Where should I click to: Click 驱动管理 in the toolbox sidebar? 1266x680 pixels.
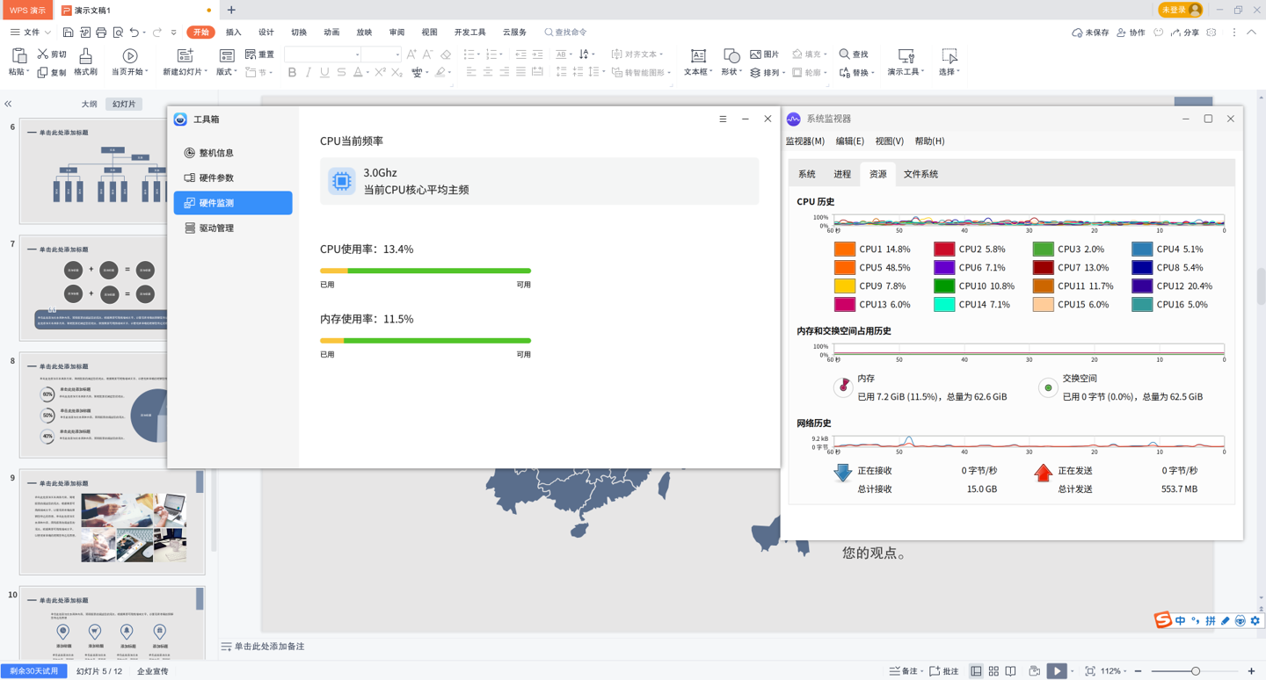coord(216,228)
